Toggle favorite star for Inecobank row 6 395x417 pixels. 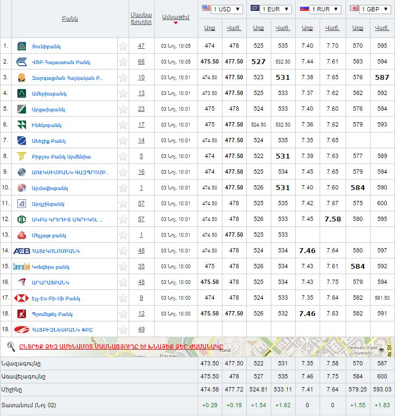pyautogui.click(x=123, y=125)
